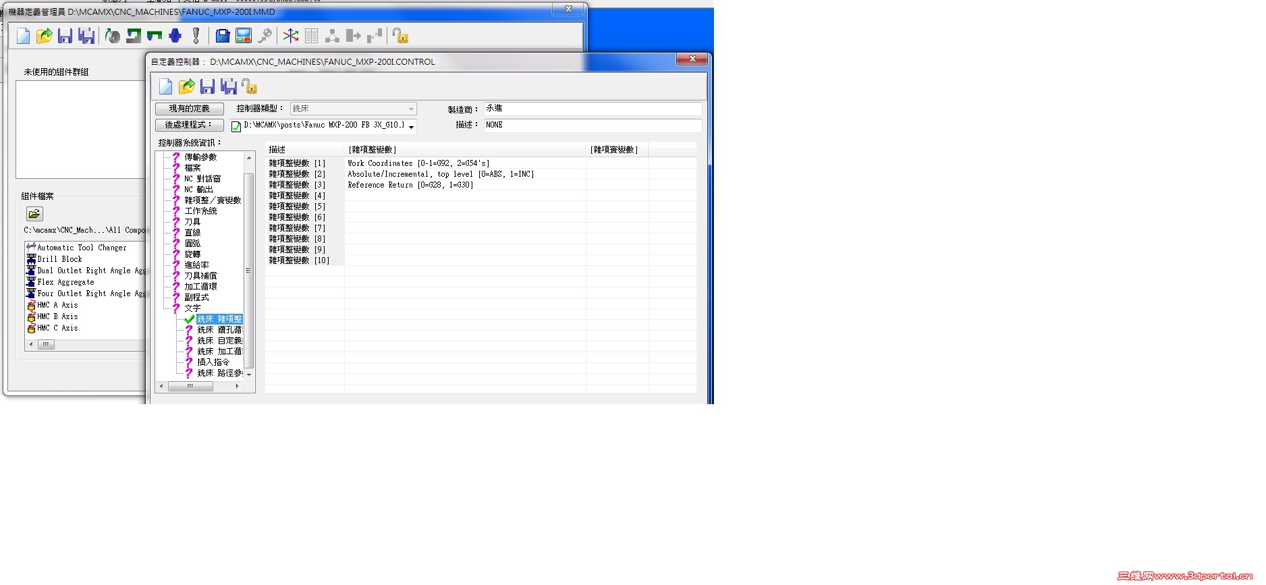1266x585 pixels.
Task: Open the control definition icon in manager toolbar
Action: click(244, 36)
